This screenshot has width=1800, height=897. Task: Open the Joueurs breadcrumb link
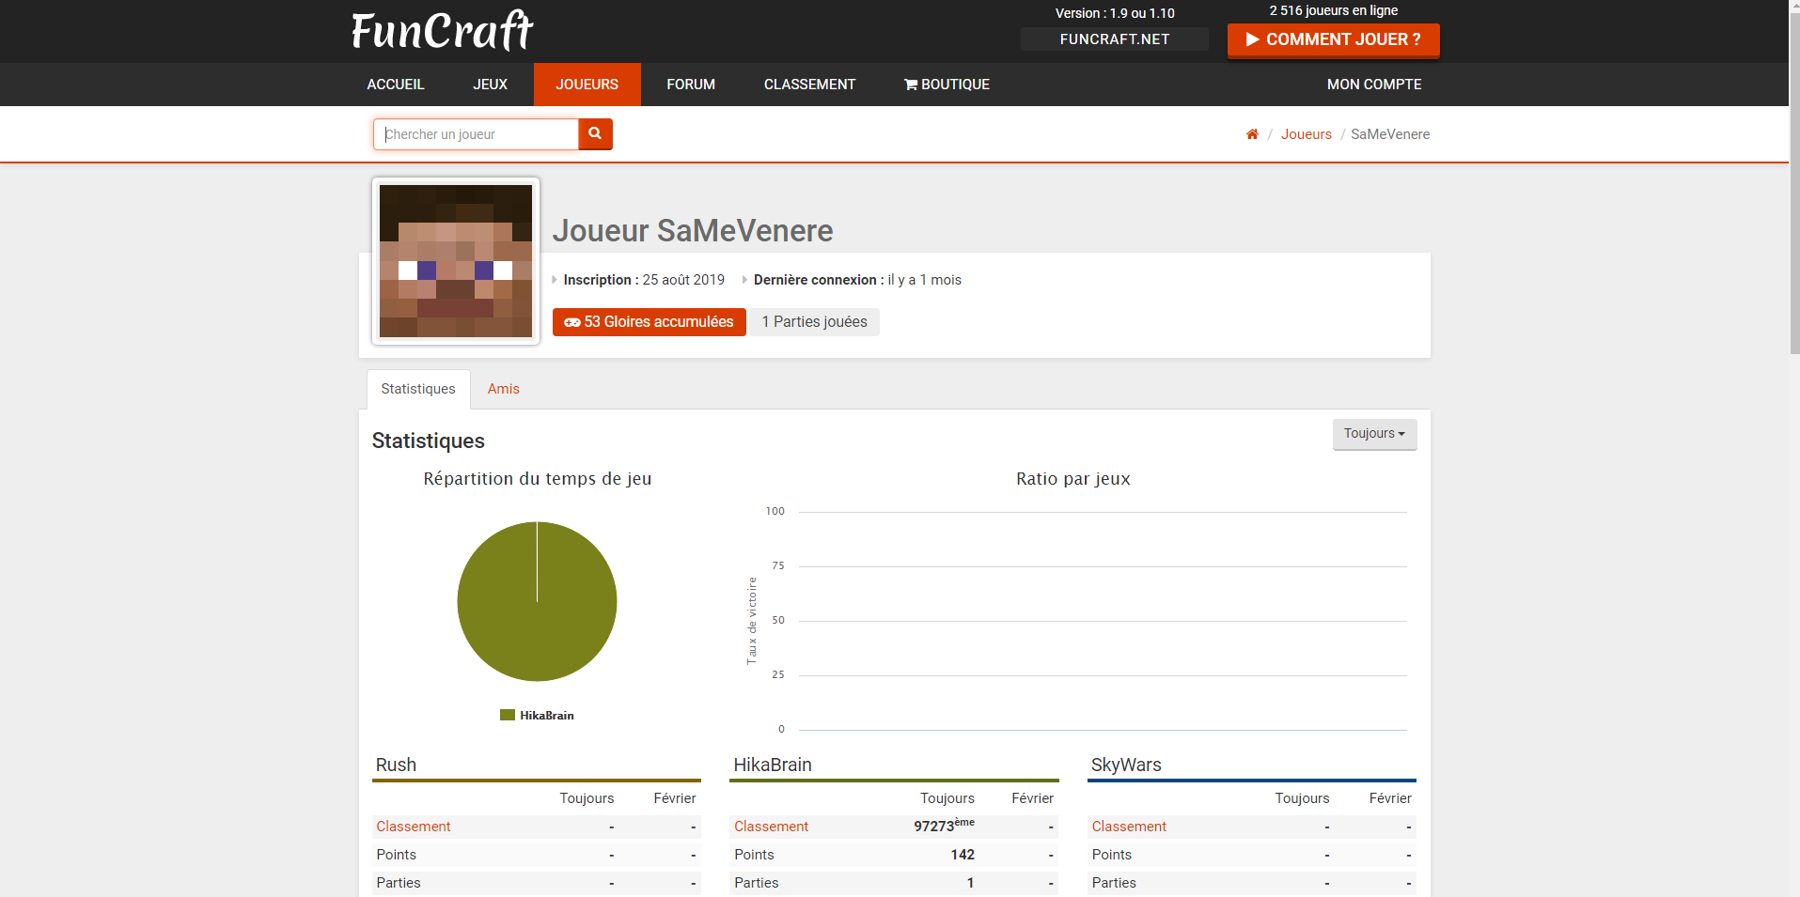pos(1307,134)
